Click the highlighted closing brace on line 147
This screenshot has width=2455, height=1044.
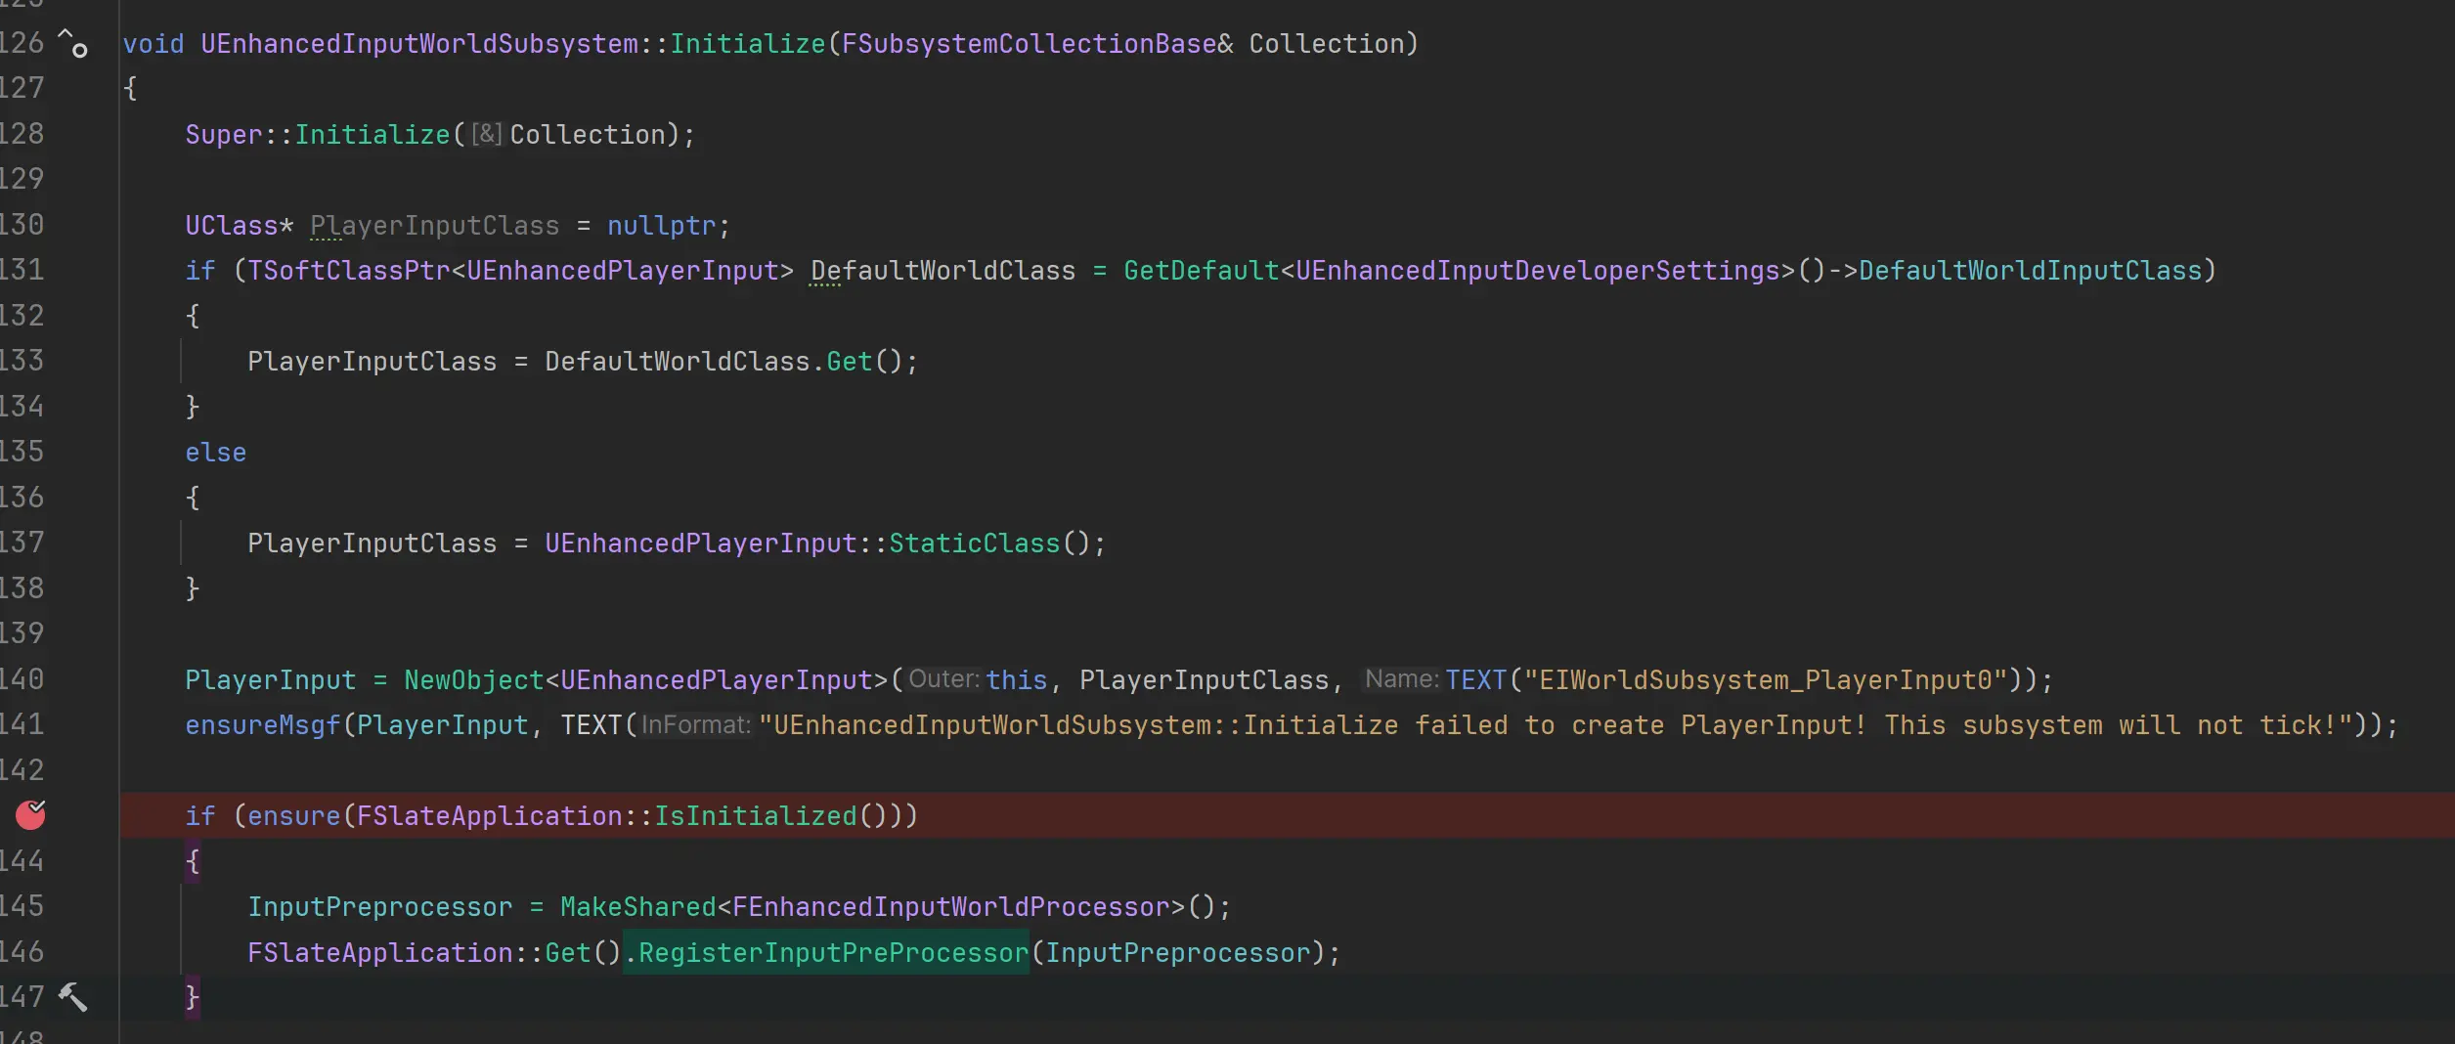pos(193,997)
